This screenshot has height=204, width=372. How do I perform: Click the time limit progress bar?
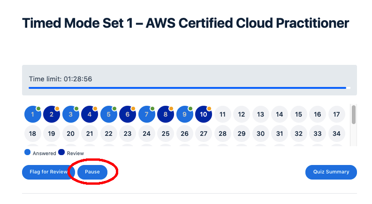pos(188,88)
